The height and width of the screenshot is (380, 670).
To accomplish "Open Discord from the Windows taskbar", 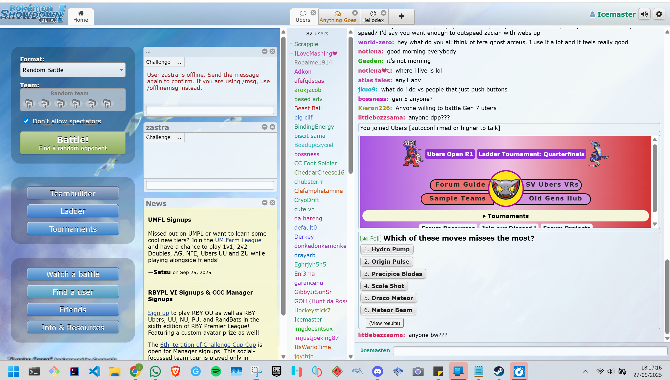I will click(377, 371).
